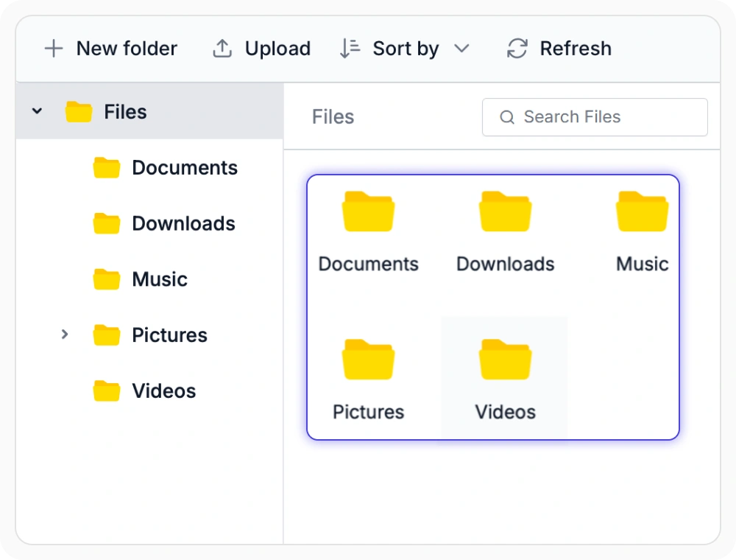Click the magnifier icon in search box
This screenshot has height=560, width=736.
[507, 117]
